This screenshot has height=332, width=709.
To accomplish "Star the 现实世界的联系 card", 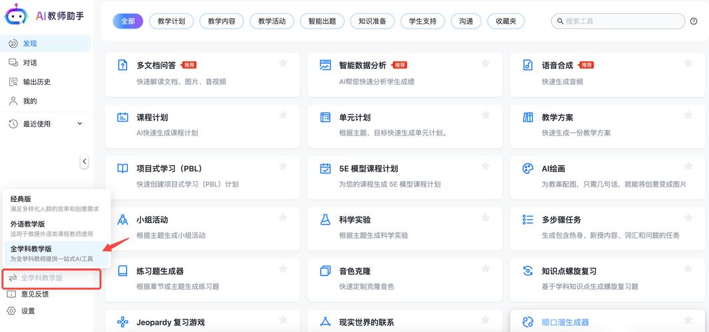I will [x=486, y=320].
